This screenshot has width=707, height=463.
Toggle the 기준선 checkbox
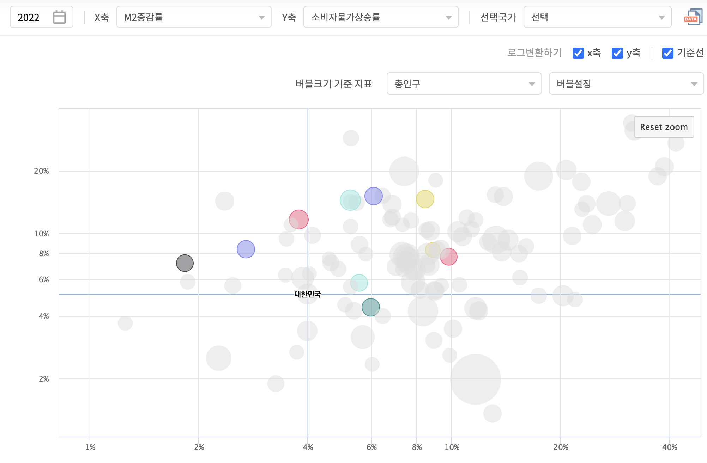coord(667,53)
